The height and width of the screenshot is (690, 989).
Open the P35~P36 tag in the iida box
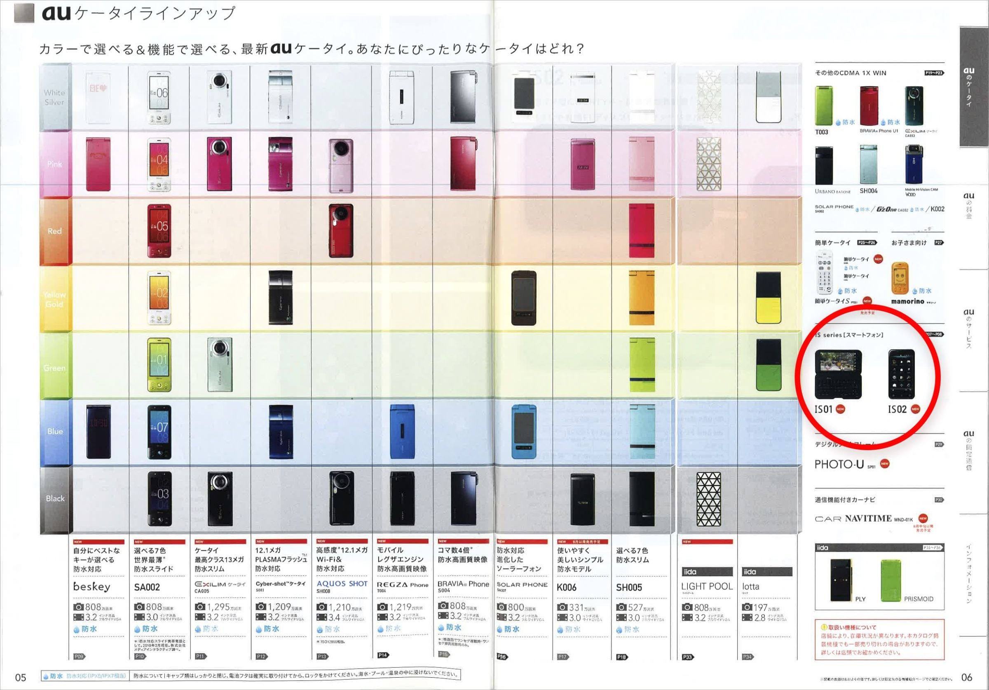pyautogui.click(x=933, y=548)
